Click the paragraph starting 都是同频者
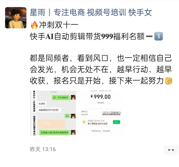The image size is (179, 167). [x=101, y=69]
